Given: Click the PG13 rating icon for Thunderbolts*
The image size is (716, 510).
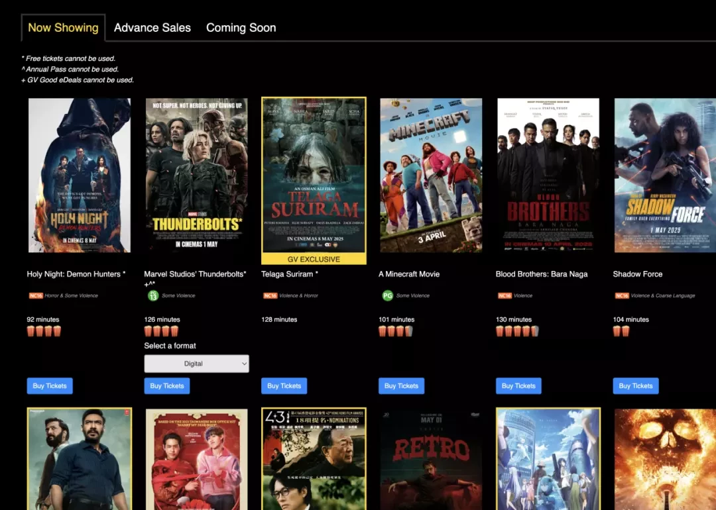Looking at the screenshot, I should (153, 295).
